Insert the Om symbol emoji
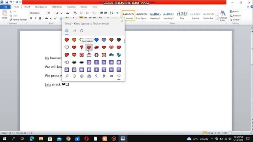 (x=111, y=62)
